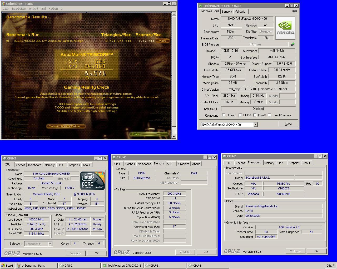Viewport: 337px width, 269px height.
Task: Click Paint's vertical scrollbar down arrow
Action: (x=174, y=136)
